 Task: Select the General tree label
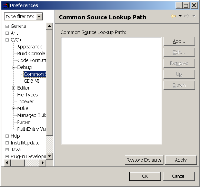tap(19, 26)
